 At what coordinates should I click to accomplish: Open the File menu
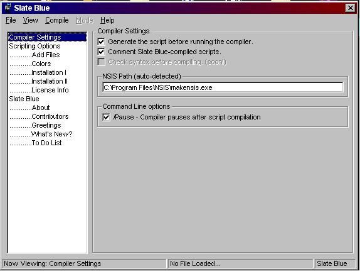11,20
